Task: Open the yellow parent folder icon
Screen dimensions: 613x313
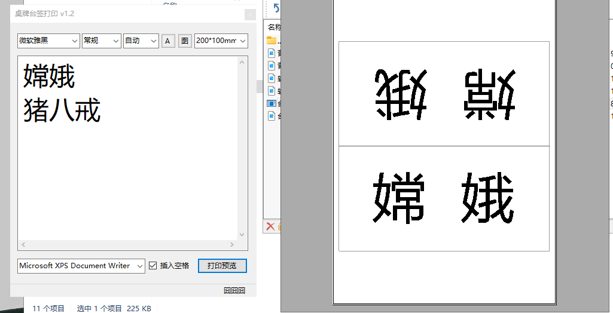Action: (272, 41)
